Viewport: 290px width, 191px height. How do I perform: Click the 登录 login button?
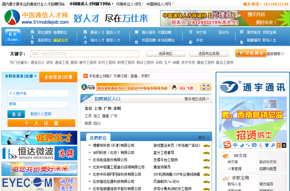[x=16, y=114]
